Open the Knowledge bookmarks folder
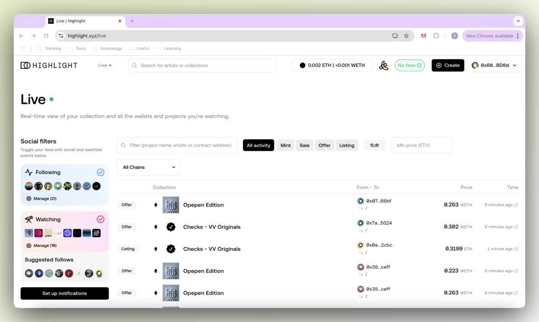 click(x=107, y=48)
